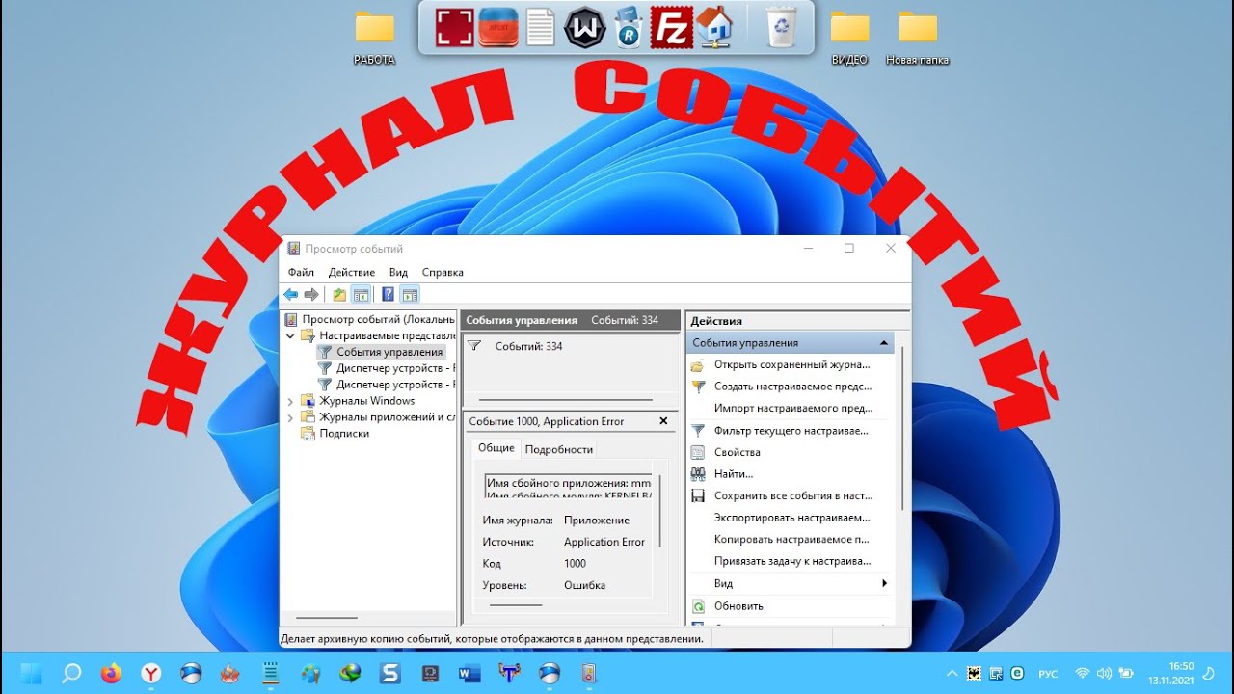The height and width of the screenshot is (694, 1234).
Task: Open the РАБОТА desktop folder
Action: [x=374, y=39]
